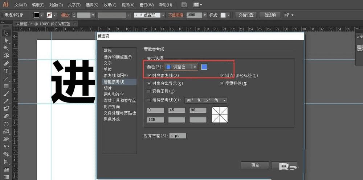Viewport: 363px width, 180px height.
Task: Select the Free Transform tool
Action: click(x=6, y=147)
